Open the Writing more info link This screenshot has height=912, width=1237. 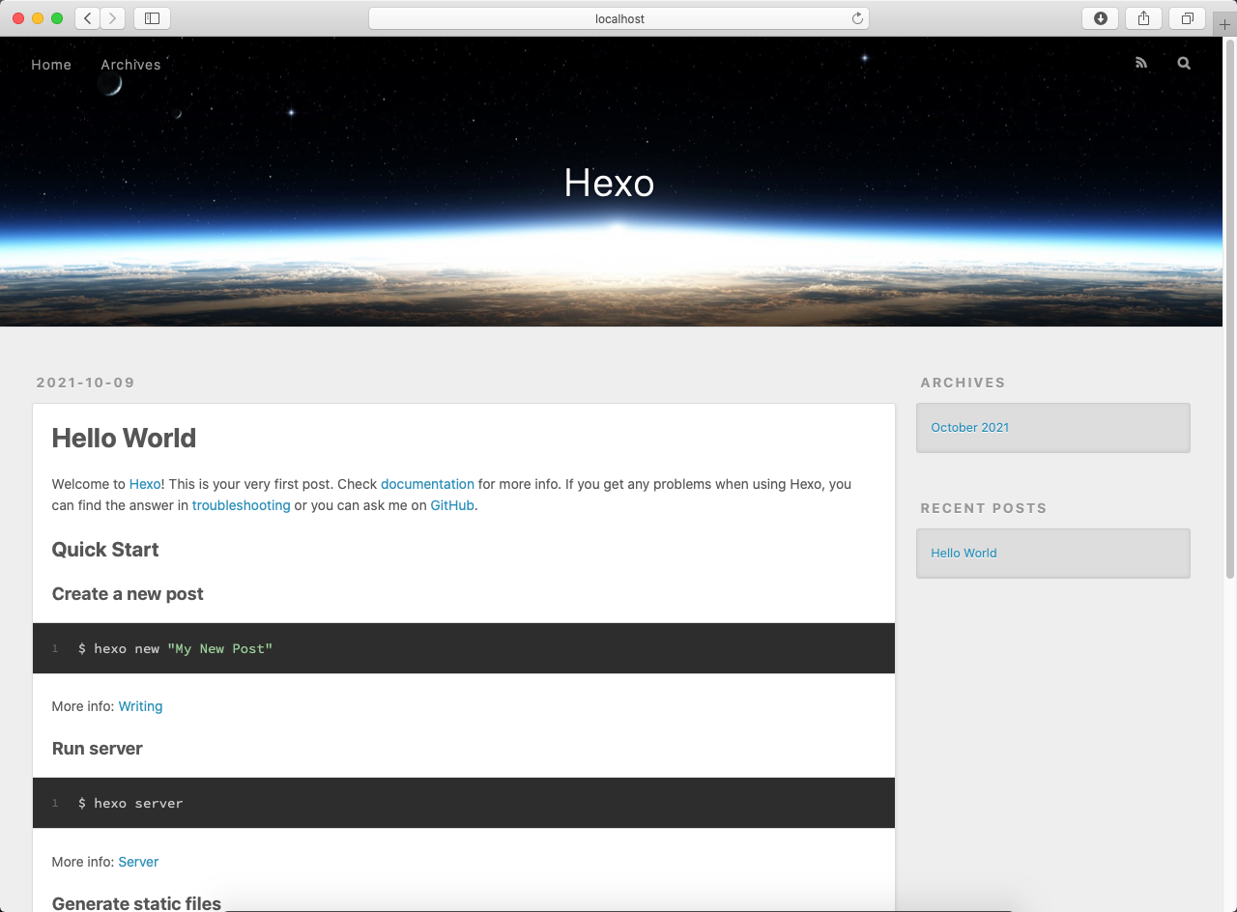(x=140, y=706)
